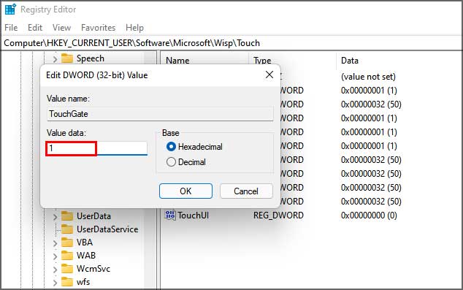Click the registry path address bar
The width and height of the screenshot is (463, 290).
coord(231,43)
